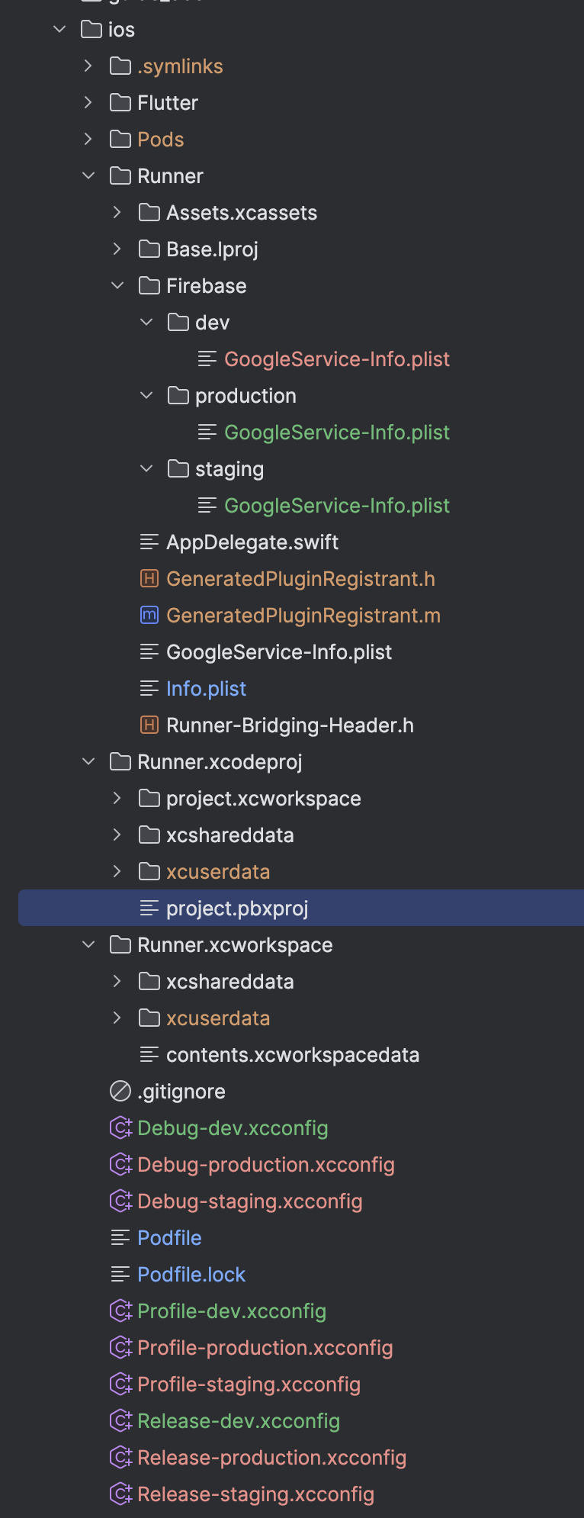Expand the Assets.xcassets folder
584x1518 pixels.
[x=117, y=213]
